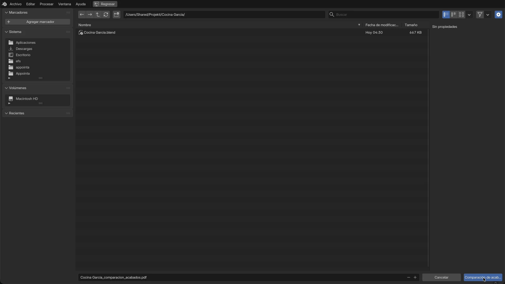Switch to horizontal list display
Viewport: 505px width, 284px height.
click(x=454, y=15)
